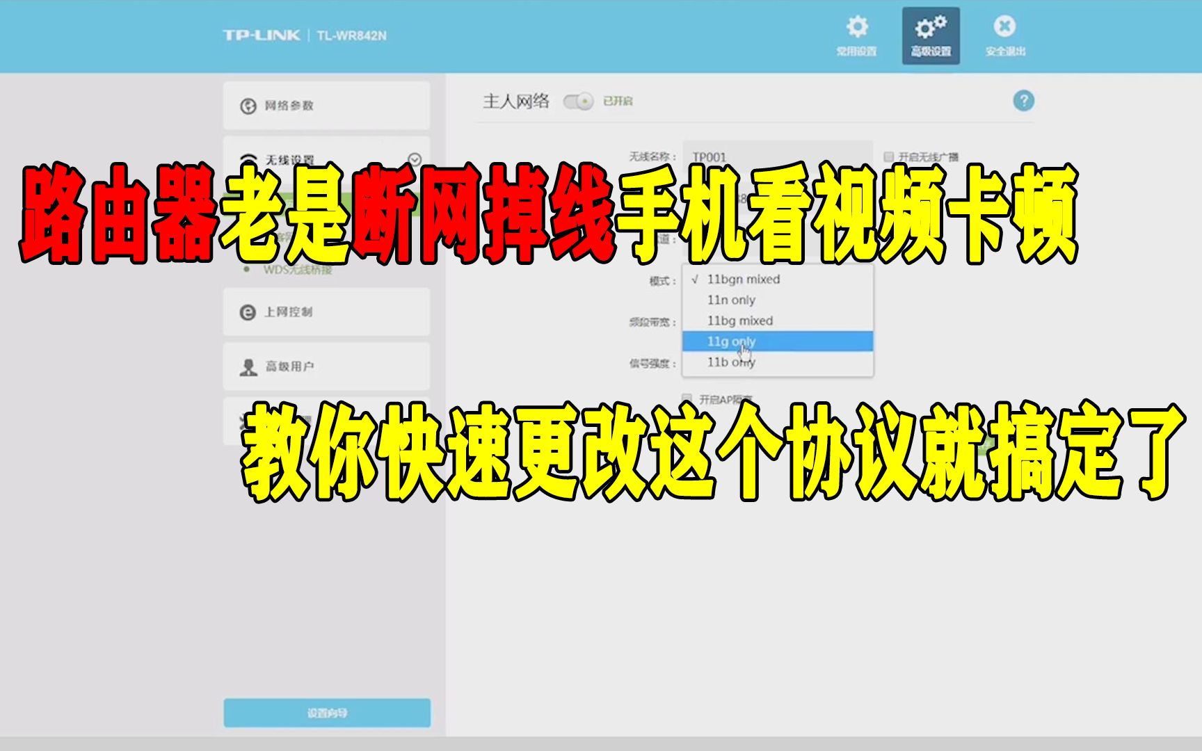This screenshot has width=1202, height=751.
Task: Click the 已开启 status label
Action: coord(618,102)
